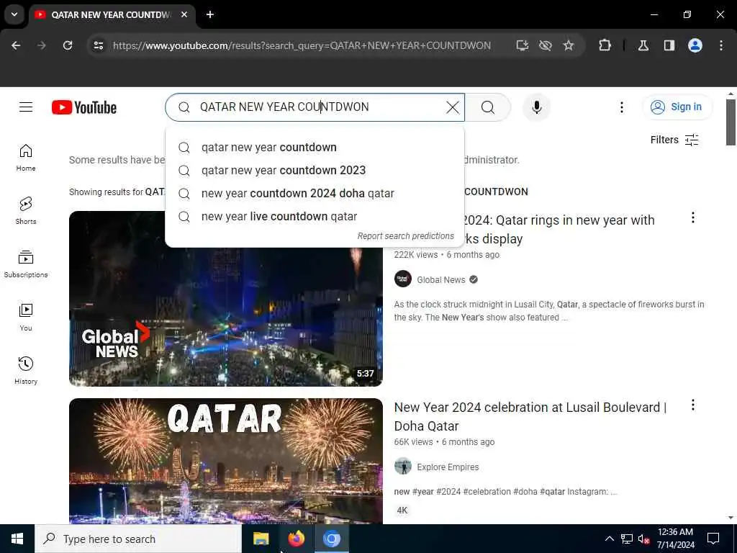Screen dimensions: 737x553
Task: Launch Firefox from taskbar
Action: [296, 539]
